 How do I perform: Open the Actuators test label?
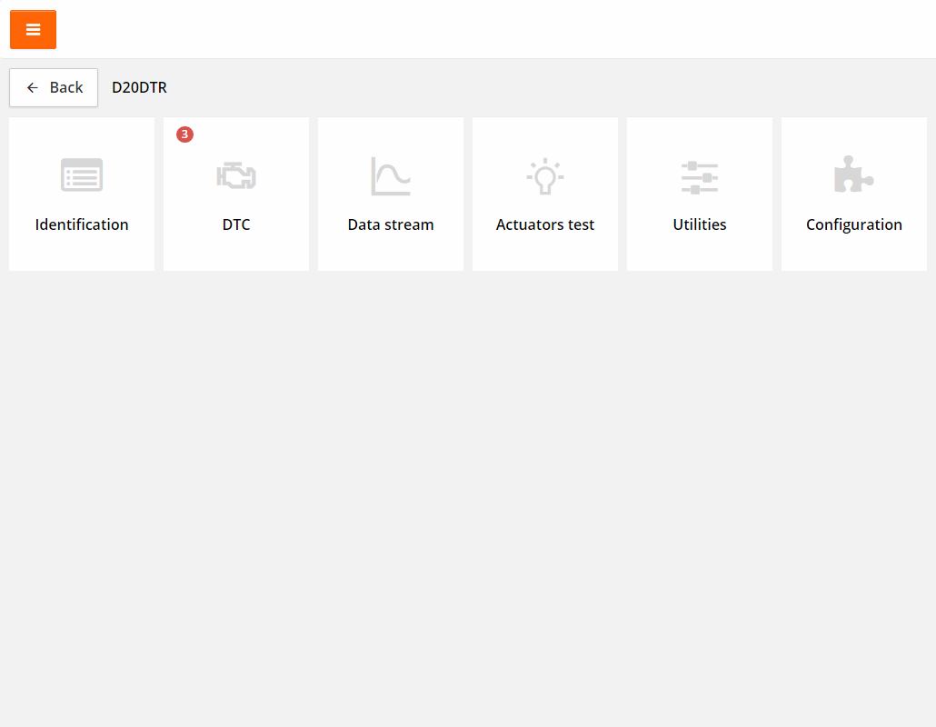pos(545,224)
